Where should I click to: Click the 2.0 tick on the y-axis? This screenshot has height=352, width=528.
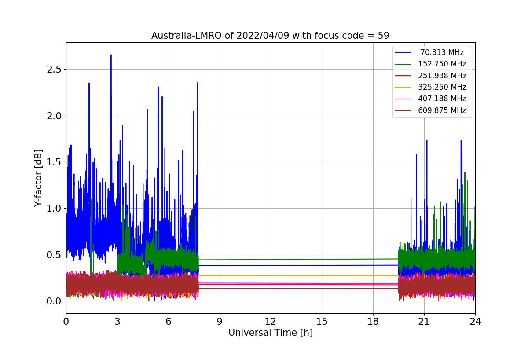(55, 116)
